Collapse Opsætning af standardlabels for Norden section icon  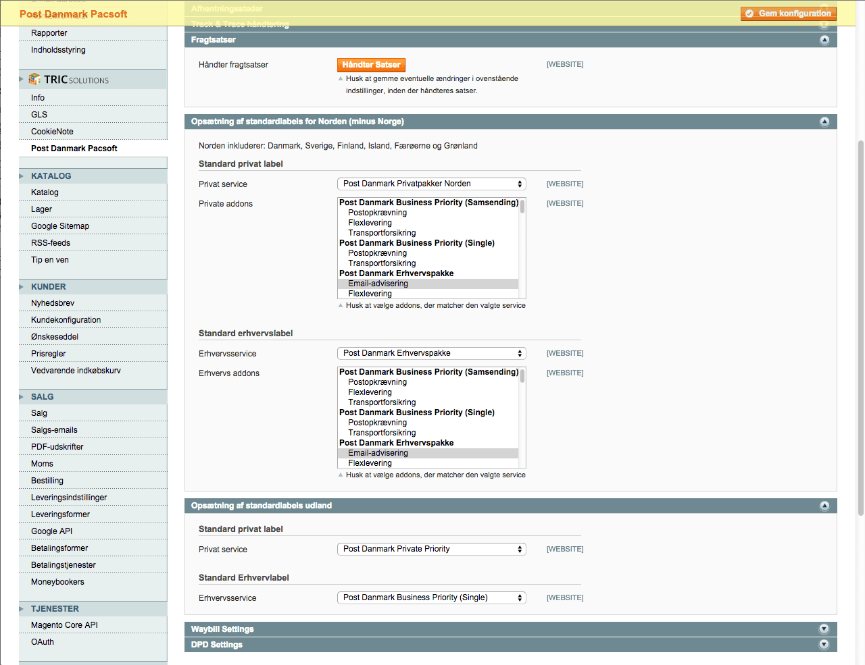tap(824, 122)
